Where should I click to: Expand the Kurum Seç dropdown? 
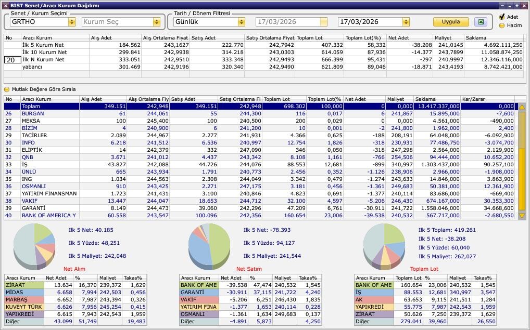(156, 22)
